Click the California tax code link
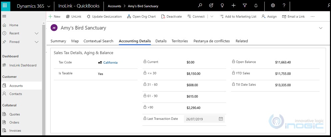The width and height of the screenshot is (331, 137). tap(111, 62)
